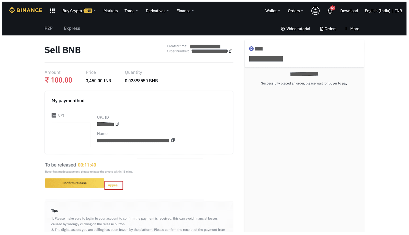
Task: Click the countdown timer 00:11:40
Action: click(x=87, y=165)
